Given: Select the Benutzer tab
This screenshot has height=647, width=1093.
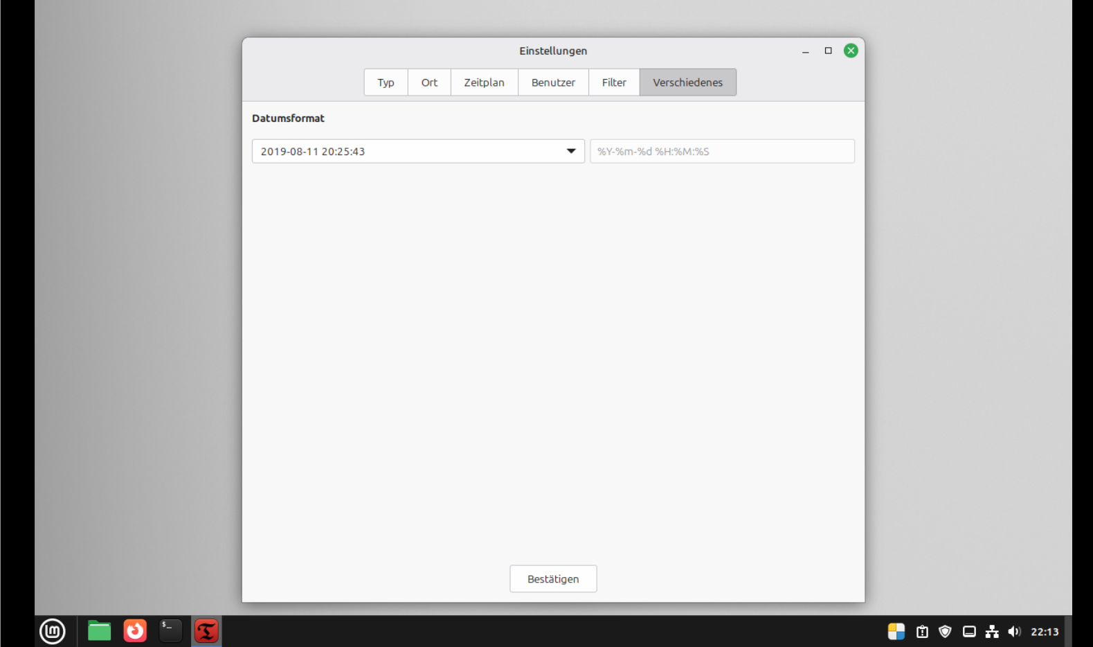Looking at the screenshot, I should point(553,82).
